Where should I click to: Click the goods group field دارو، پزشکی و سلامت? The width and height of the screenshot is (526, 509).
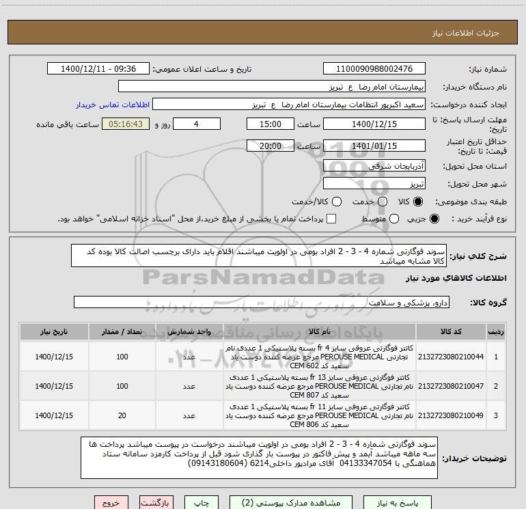click(x=262, y=302)
